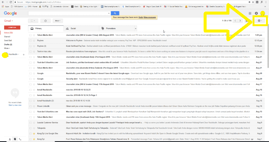Screen dimensions: 269x142
Task: Reload the page in the browser
Action: point(10,2)
